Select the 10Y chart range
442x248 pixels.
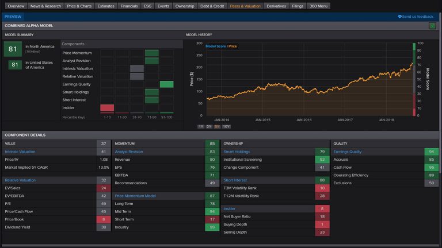226,126
